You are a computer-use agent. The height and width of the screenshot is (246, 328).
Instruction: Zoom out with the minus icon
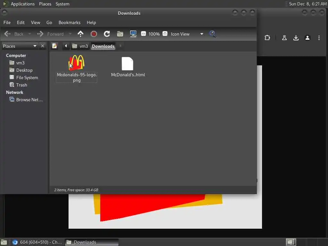[x=143, y=34]
